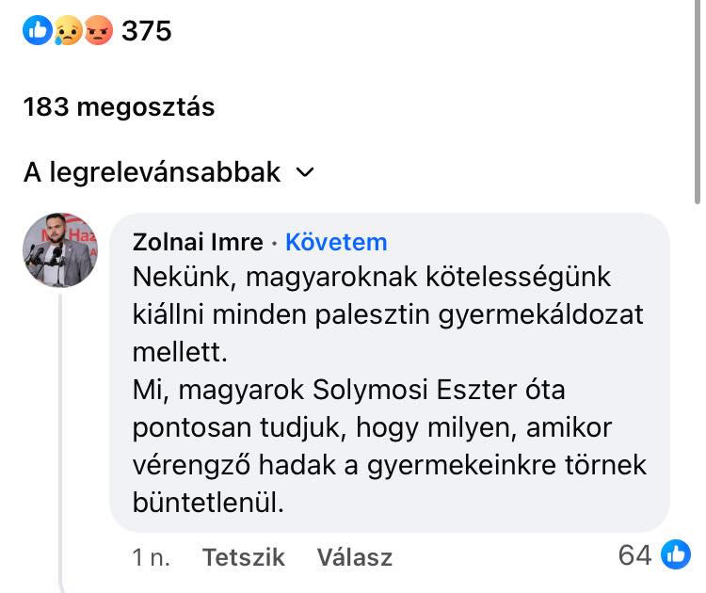Open the 375 reactions list

click(147, 31)
